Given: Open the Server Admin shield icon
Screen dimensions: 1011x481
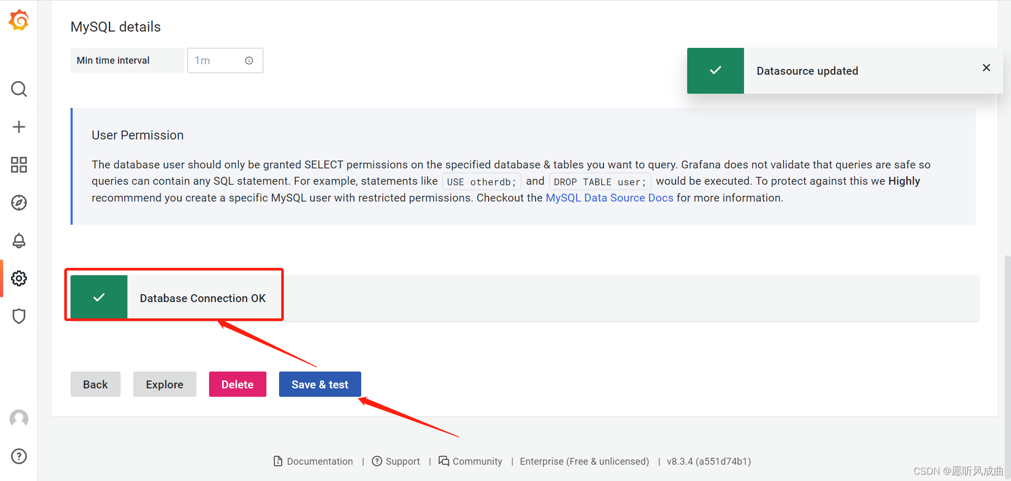Looking at the screenshot, I should click(x=19, y=316).
